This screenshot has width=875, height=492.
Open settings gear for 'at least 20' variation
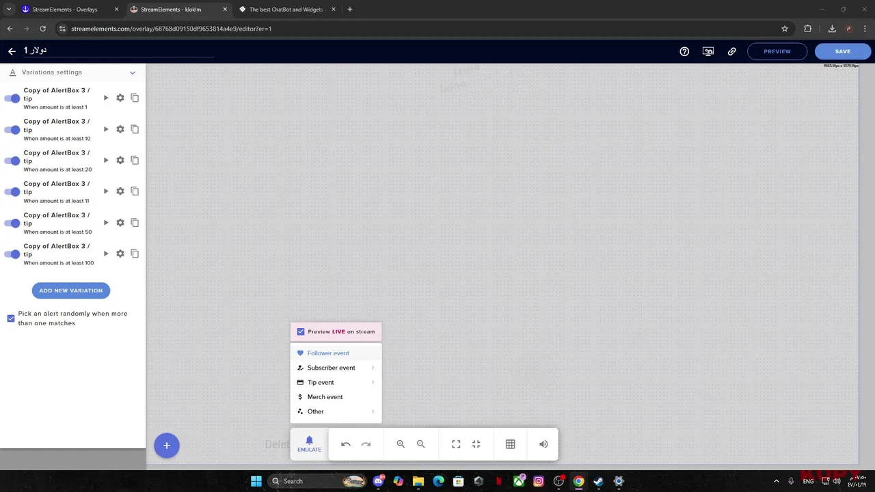120,160
